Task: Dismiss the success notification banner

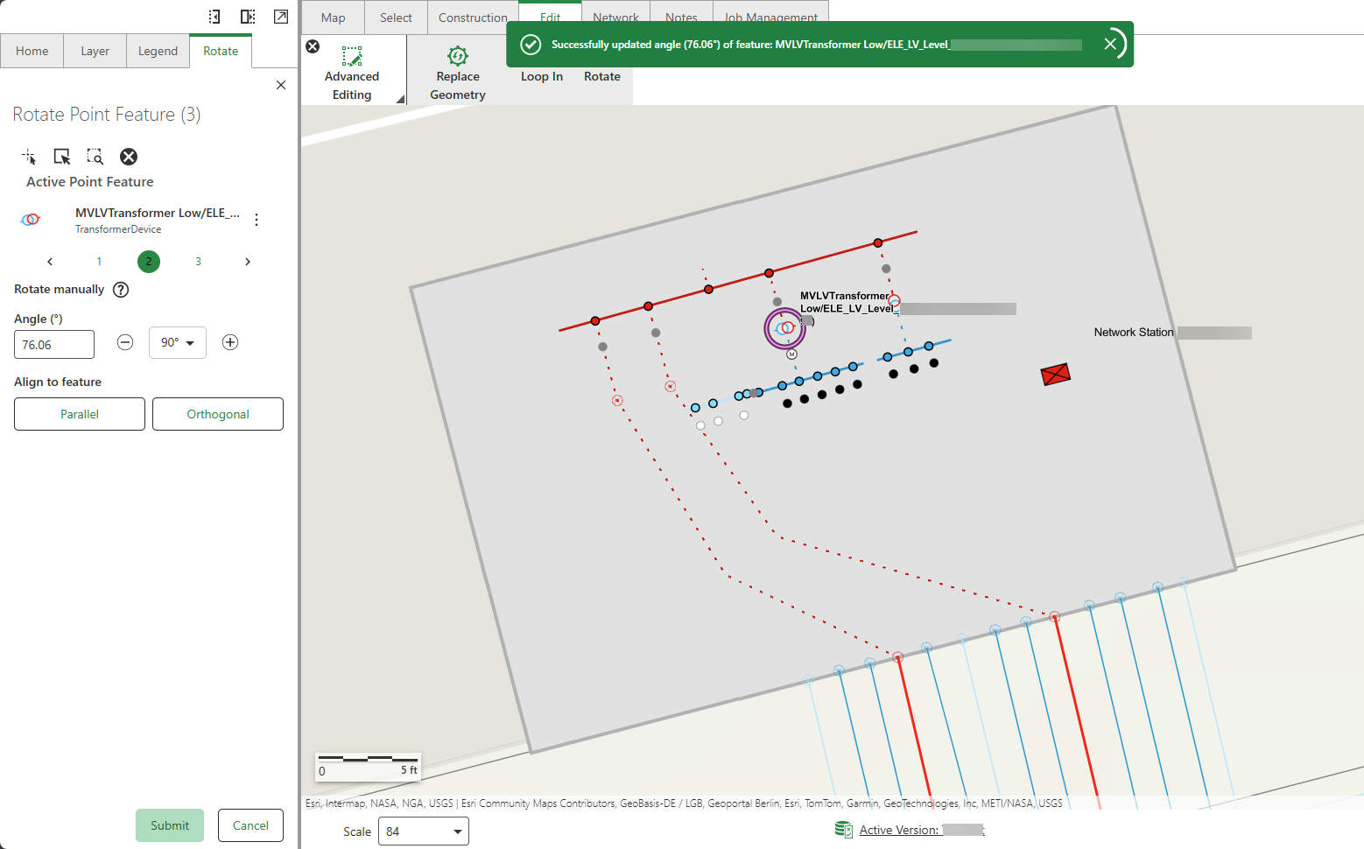Action: click(x=1110, y=44)
